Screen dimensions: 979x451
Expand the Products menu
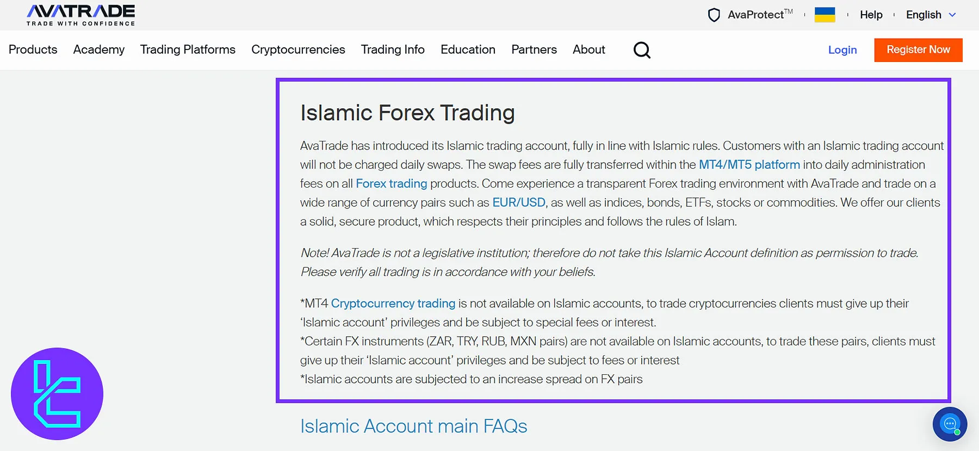pos(33,50)
